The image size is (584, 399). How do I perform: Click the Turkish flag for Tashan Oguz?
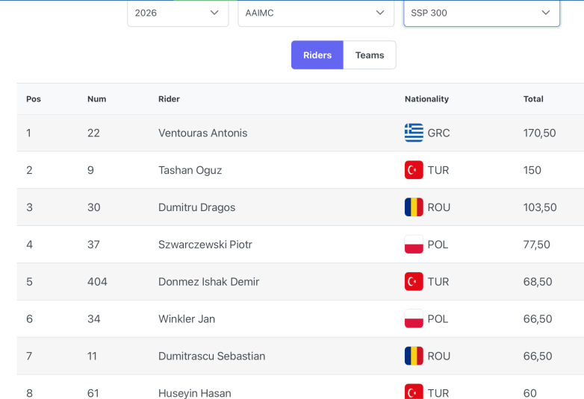[414, 170]
